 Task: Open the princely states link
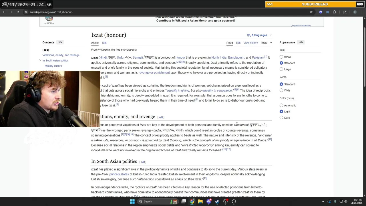pyautogui.click(x=119, y=174)
